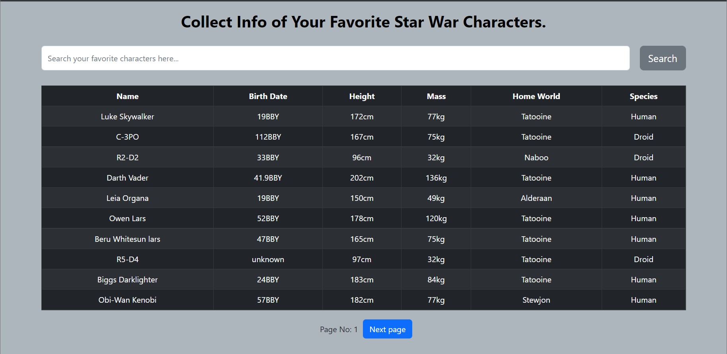Select the Beru Whitesun lars name cell
This screenshot has height=354, width=727.
coord(127,239)
